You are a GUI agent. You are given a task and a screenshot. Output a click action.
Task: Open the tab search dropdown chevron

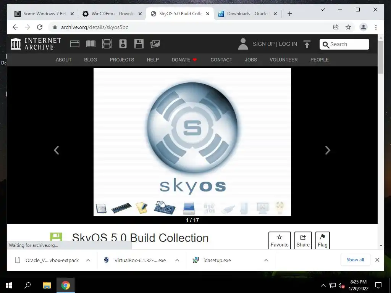point(322,10)
